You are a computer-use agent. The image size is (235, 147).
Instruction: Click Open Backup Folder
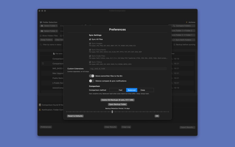pos(117,104)
